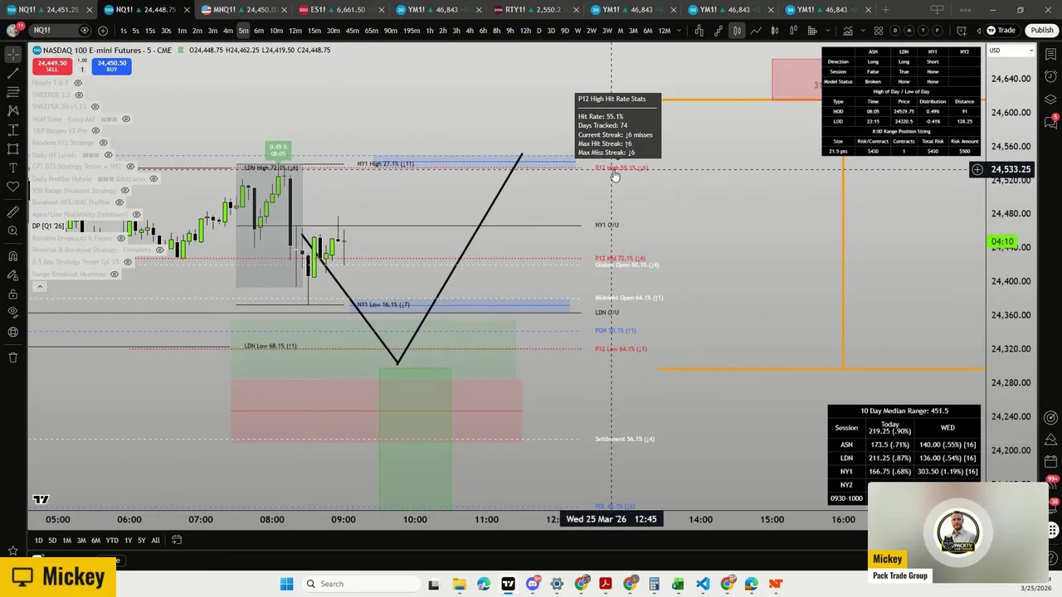The image size is (1062, 597).
Task: Expand the chart type dropdown arrow
Action: [828, 31]
